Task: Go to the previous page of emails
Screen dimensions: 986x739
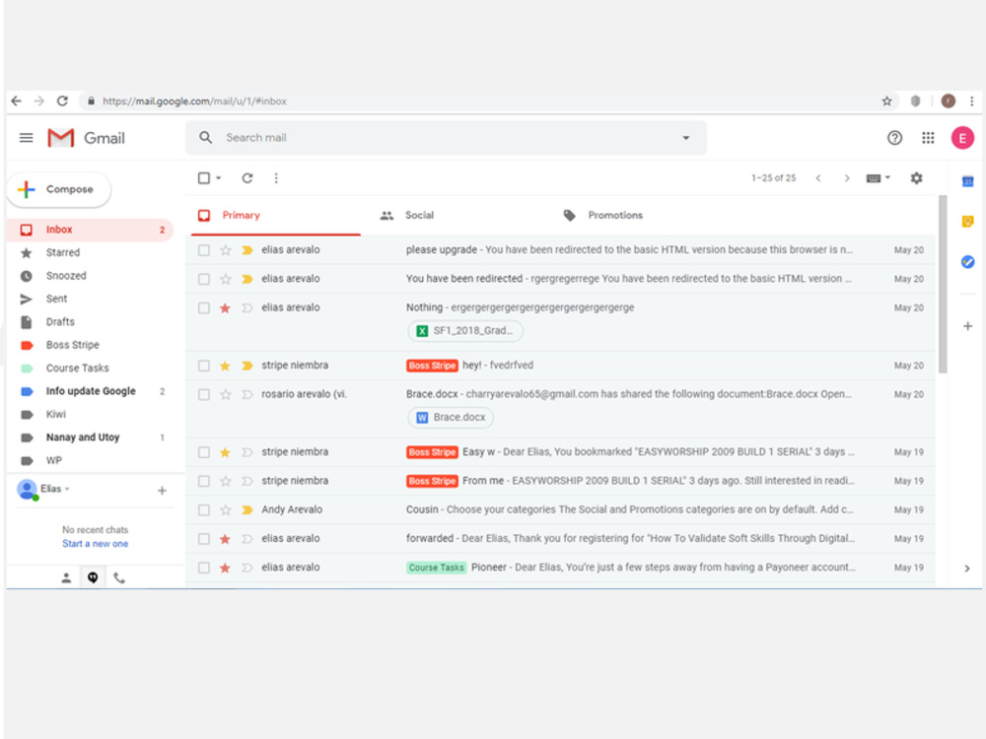Action: pos(818,178)
